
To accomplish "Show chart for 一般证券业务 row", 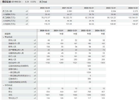I will [x=35, y=73].
